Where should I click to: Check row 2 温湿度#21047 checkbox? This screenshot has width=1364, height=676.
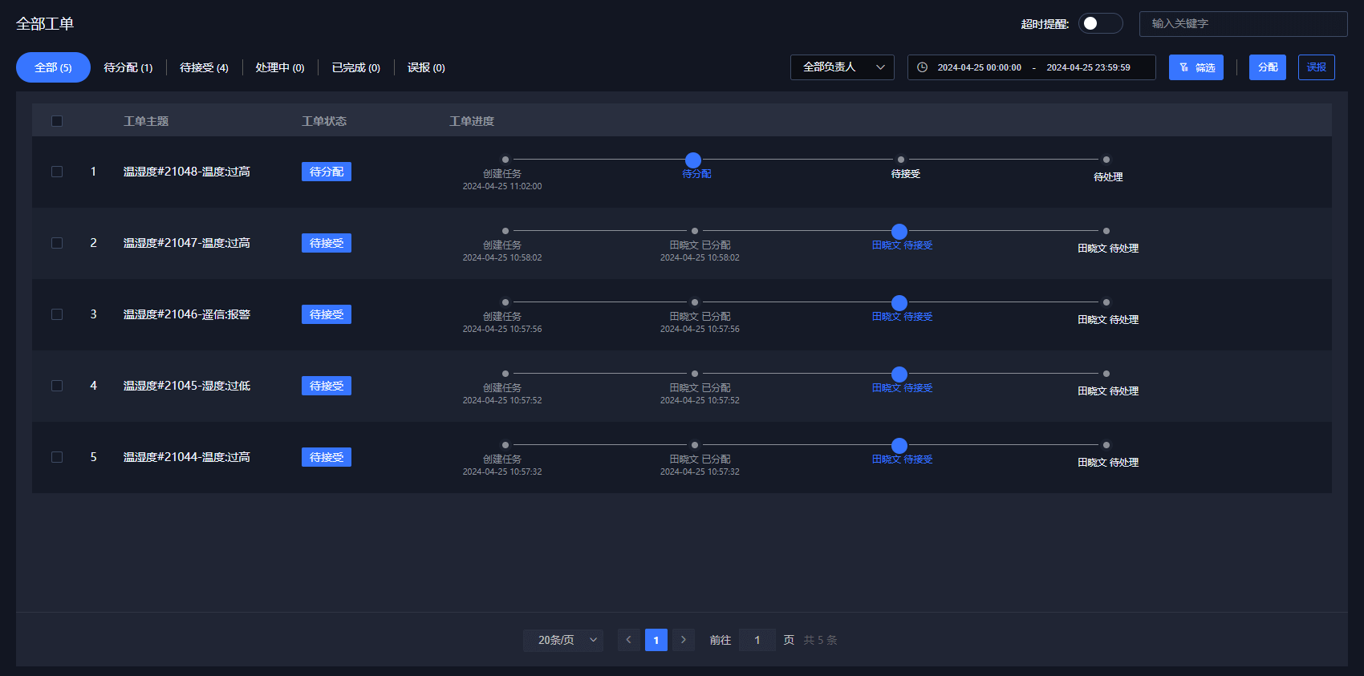point(57,243)
